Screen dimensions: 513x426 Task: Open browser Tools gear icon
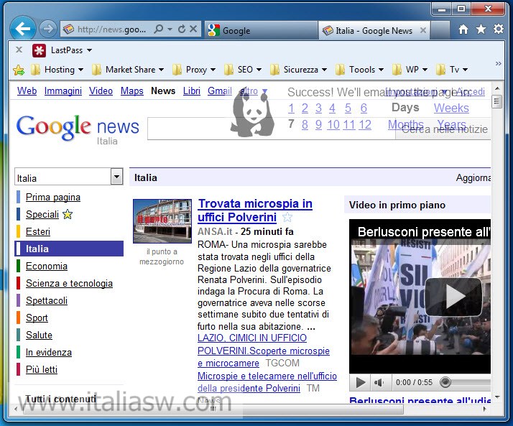point(499,29)
